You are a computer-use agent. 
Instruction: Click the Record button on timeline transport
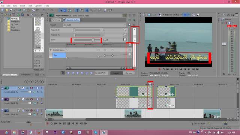pyautogui.click(x=48, y=123)
